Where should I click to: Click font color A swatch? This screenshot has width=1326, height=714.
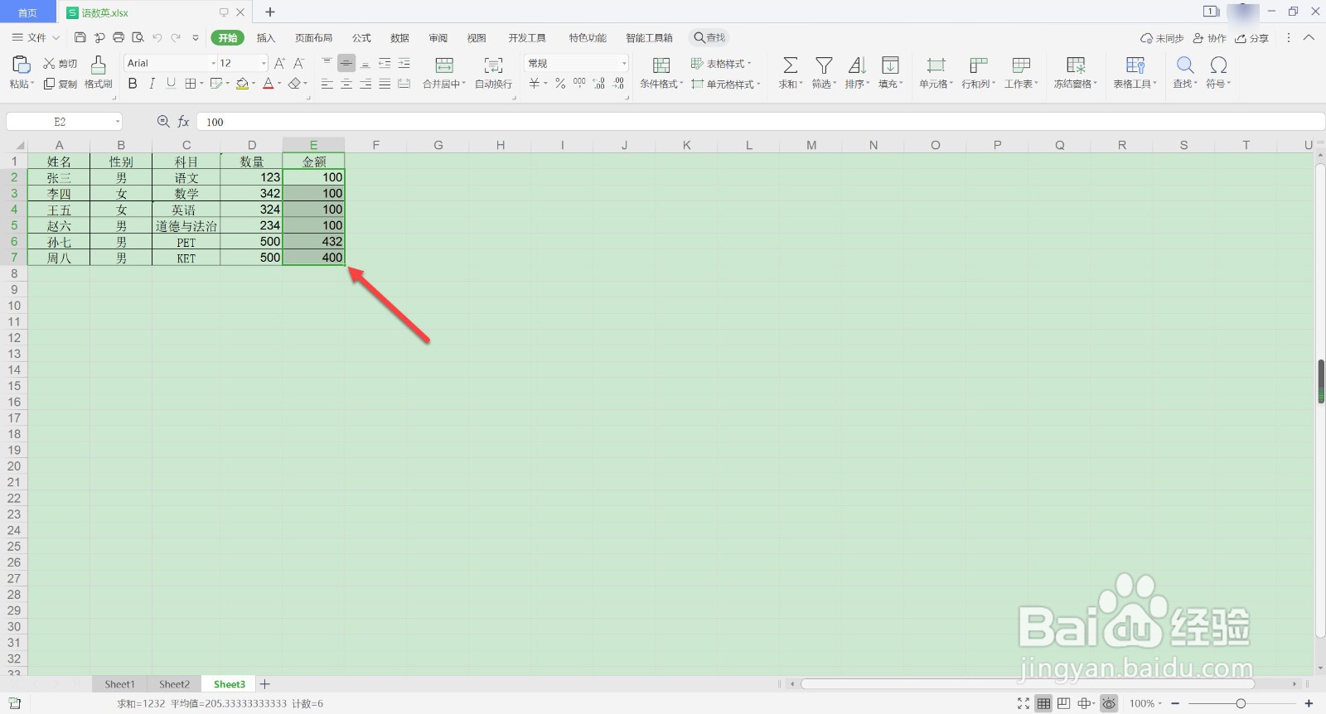coord(268,84)
